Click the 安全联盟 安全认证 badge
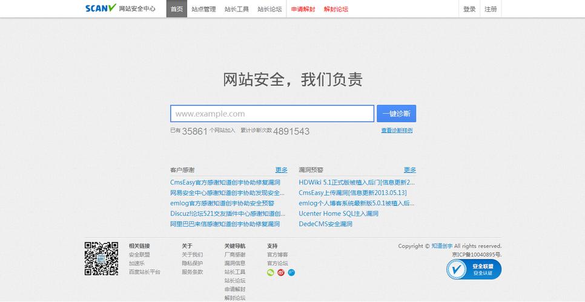Screen dimensions: 585x302 (474, 269)
